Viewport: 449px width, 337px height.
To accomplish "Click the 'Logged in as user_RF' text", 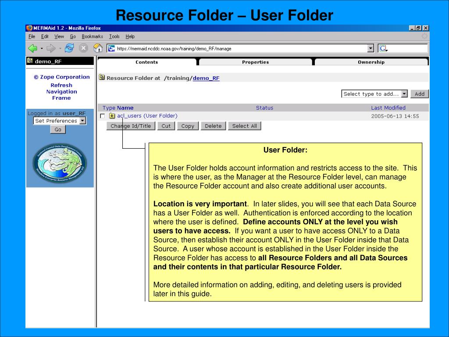I will tap(57, 113).
